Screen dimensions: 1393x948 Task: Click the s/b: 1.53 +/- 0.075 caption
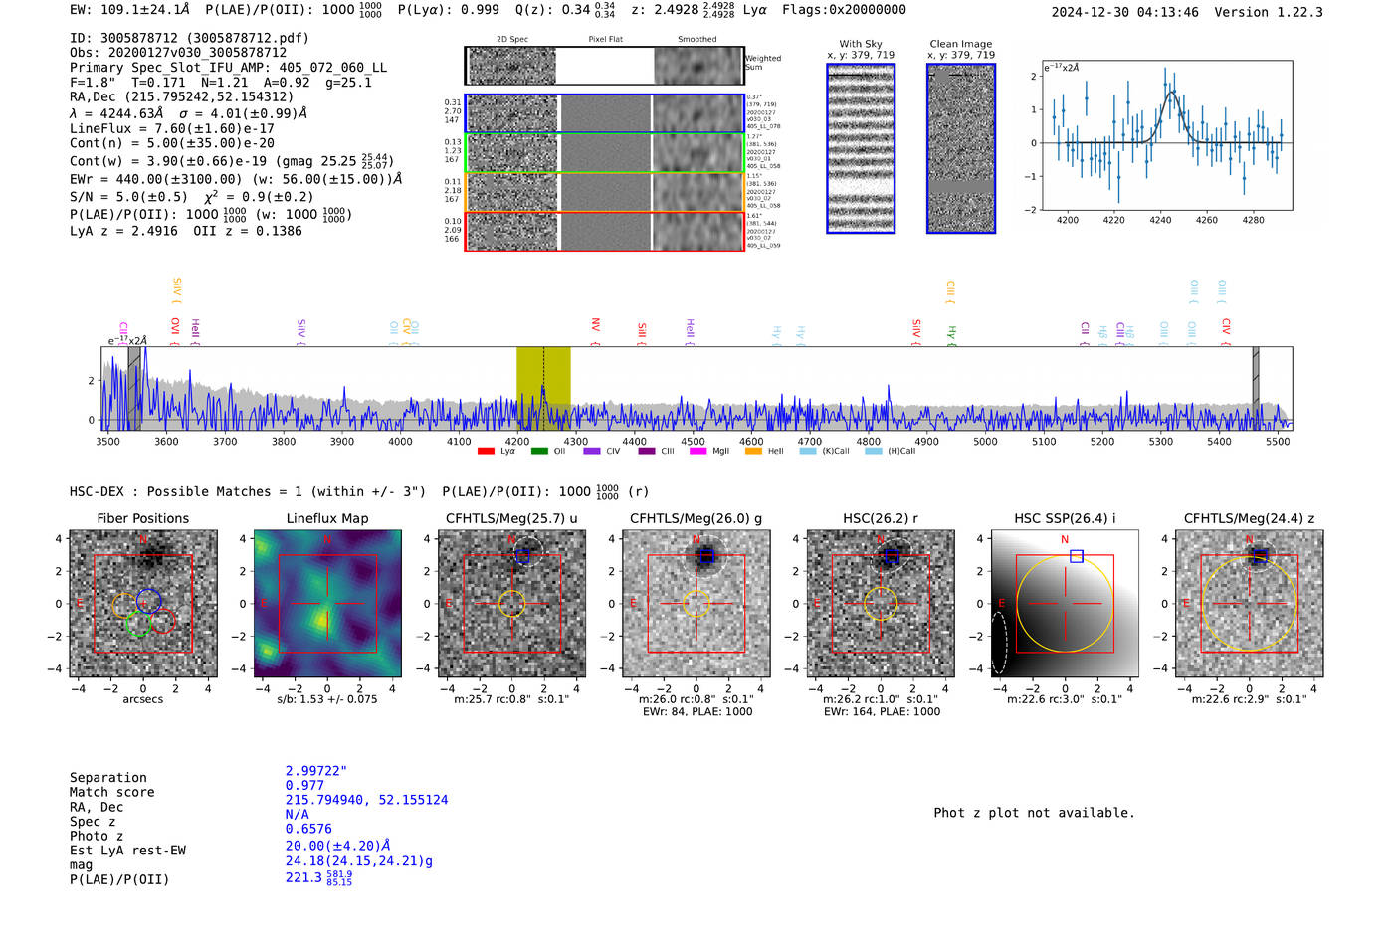pyautogui.click(x=327, y=699)
